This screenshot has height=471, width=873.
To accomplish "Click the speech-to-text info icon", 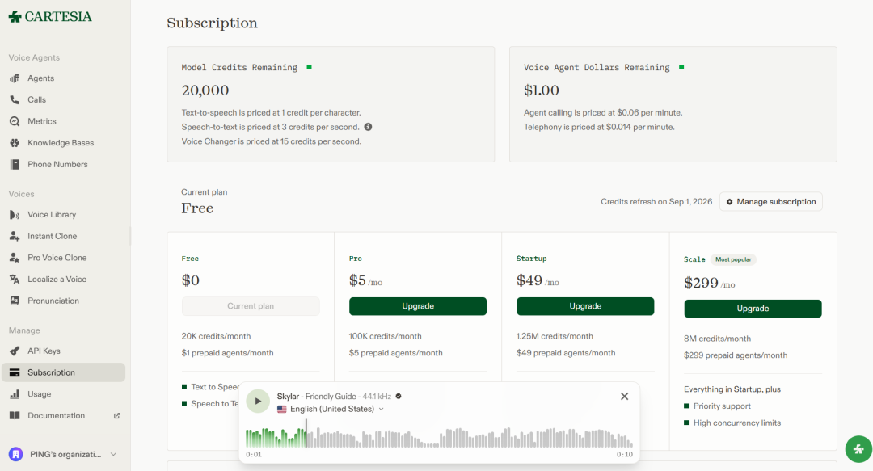I will [368, 127].
